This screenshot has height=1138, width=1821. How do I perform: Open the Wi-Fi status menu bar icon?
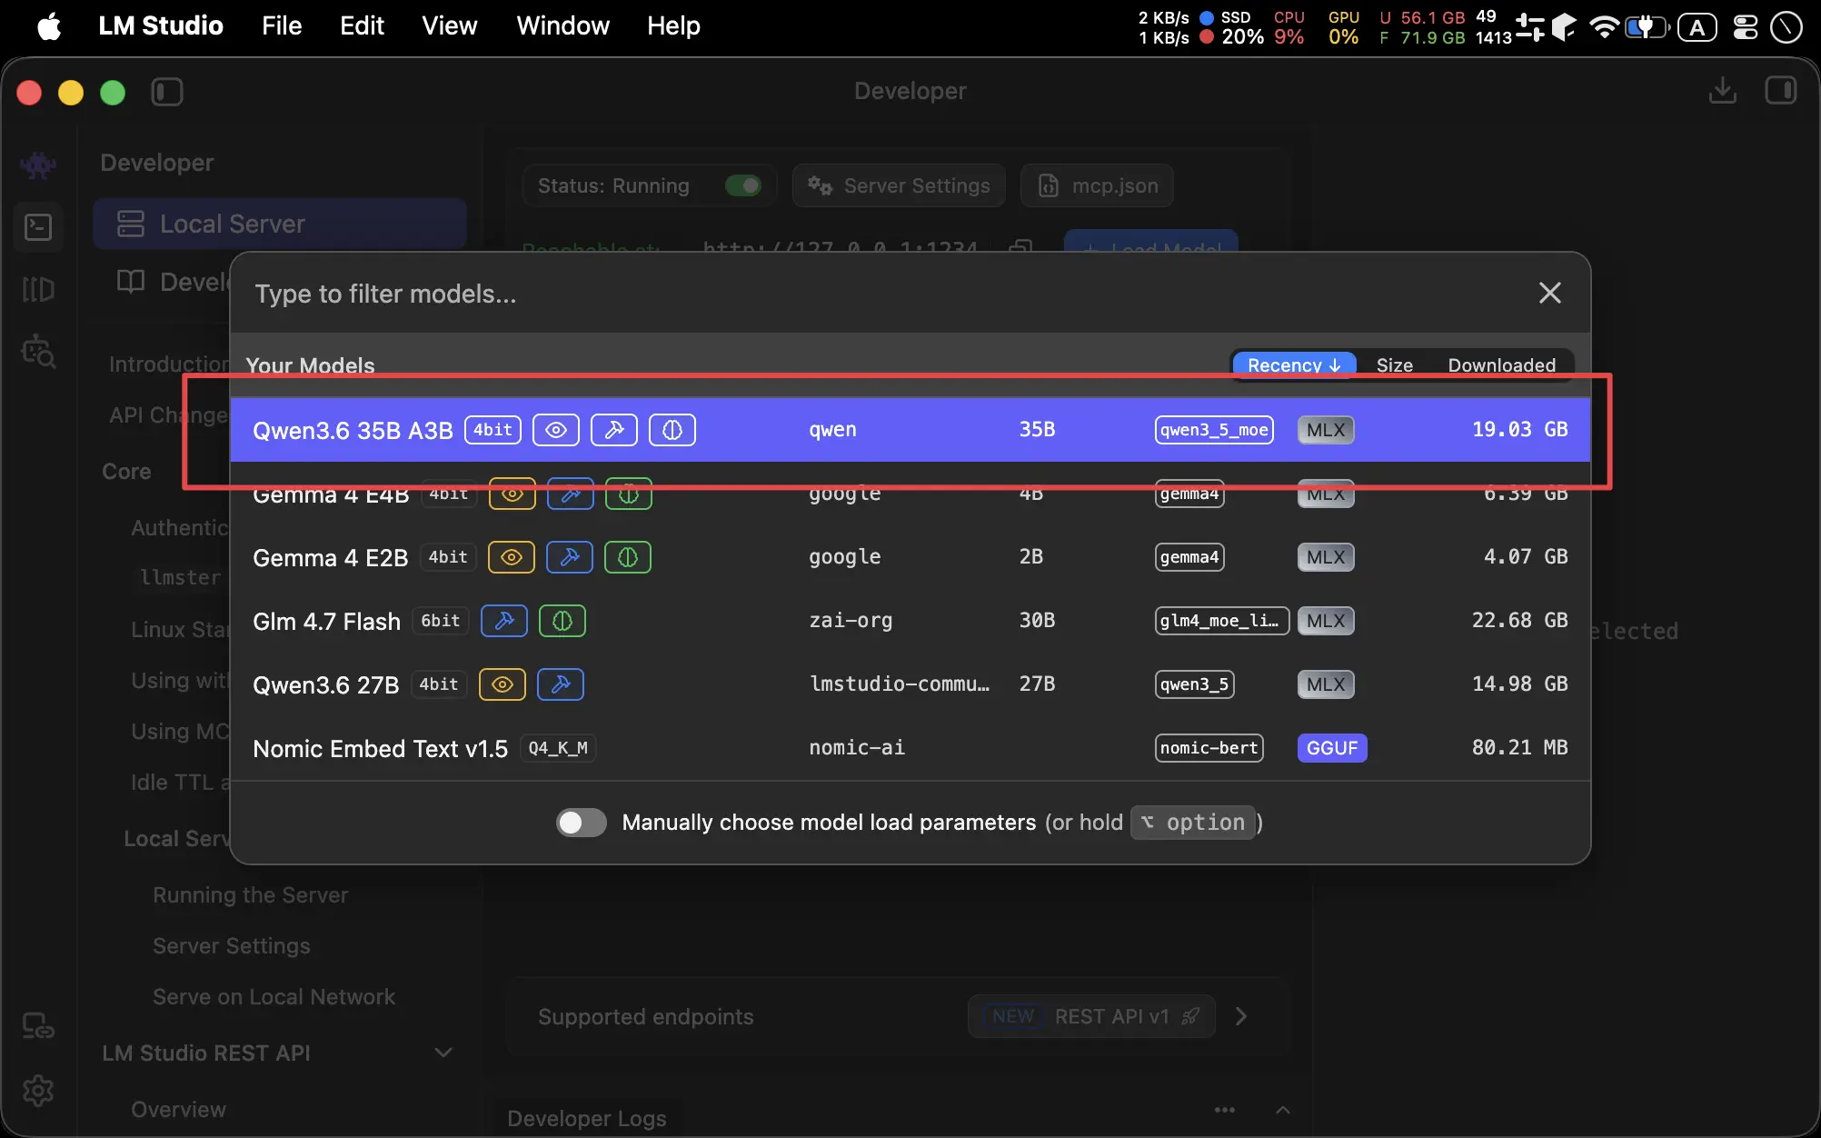(1604, 27)
